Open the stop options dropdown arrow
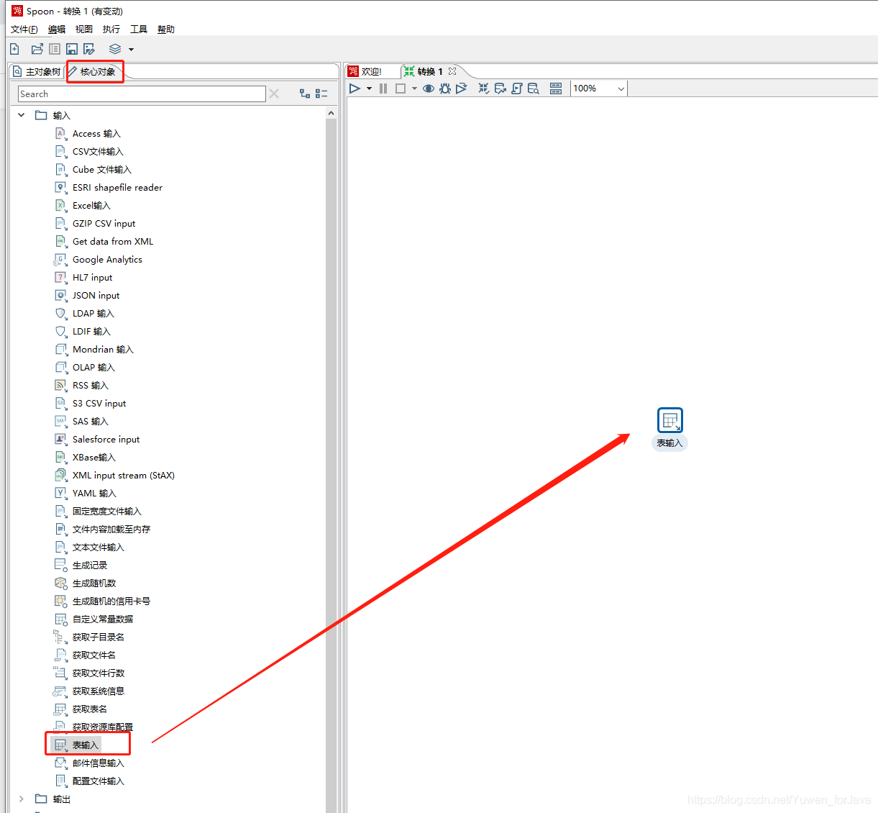The width and height of the screenshot is (878, 813). coord(414,88)
